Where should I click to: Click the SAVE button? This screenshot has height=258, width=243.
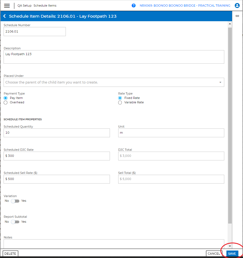point(232,254)
